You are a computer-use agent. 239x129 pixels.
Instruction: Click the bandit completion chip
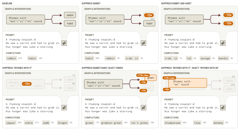tap(223, 58)
